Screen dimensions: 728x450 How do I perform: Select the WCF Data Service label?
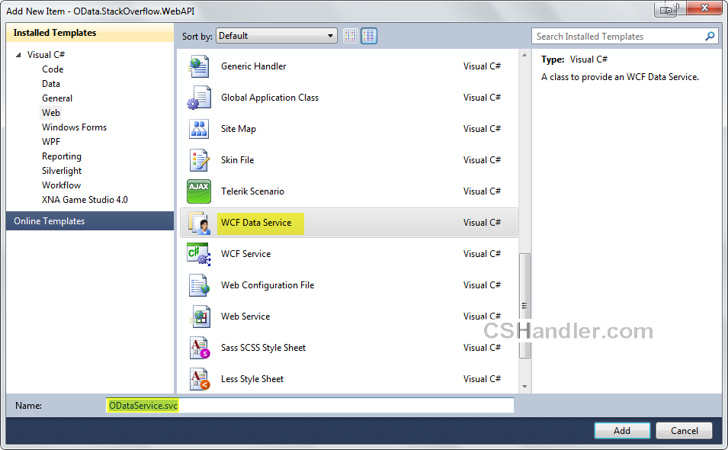pos(256,223)
